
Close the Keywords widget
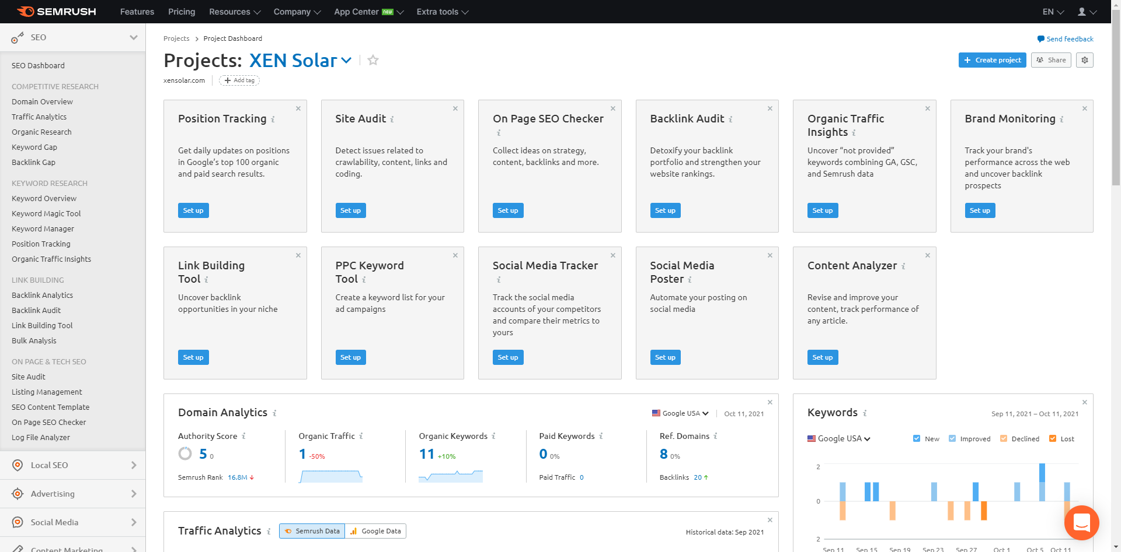pos(1084,402)
